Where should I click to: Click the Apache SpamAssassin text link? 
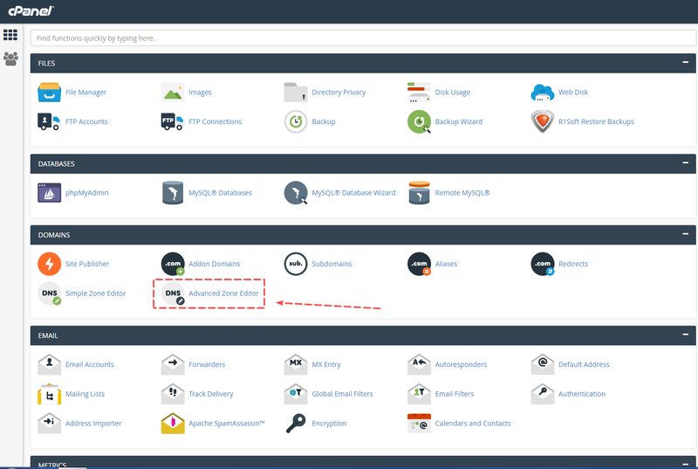pos(227,423)
